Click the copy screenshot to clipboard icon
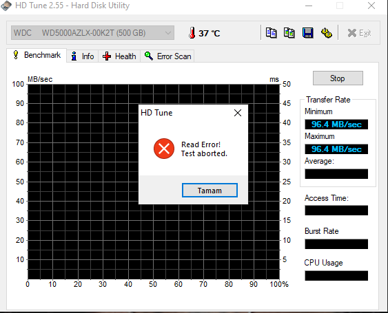Image resolution: width=388 pixels, height=313 pixels. click(289, 33)
